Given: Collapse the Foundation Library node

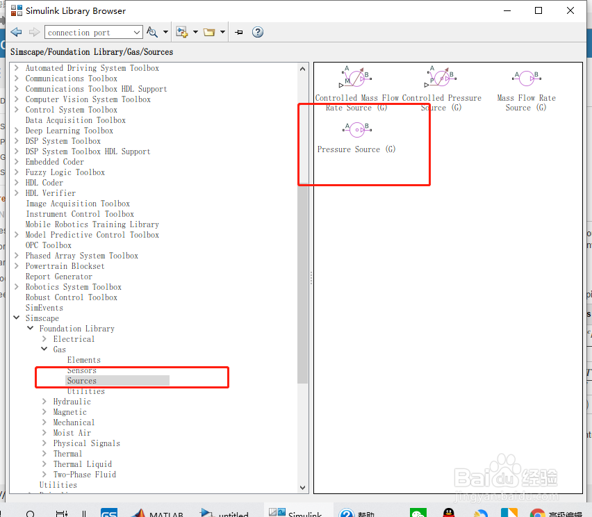Looking at the screenshot, I should pos(30,329).
